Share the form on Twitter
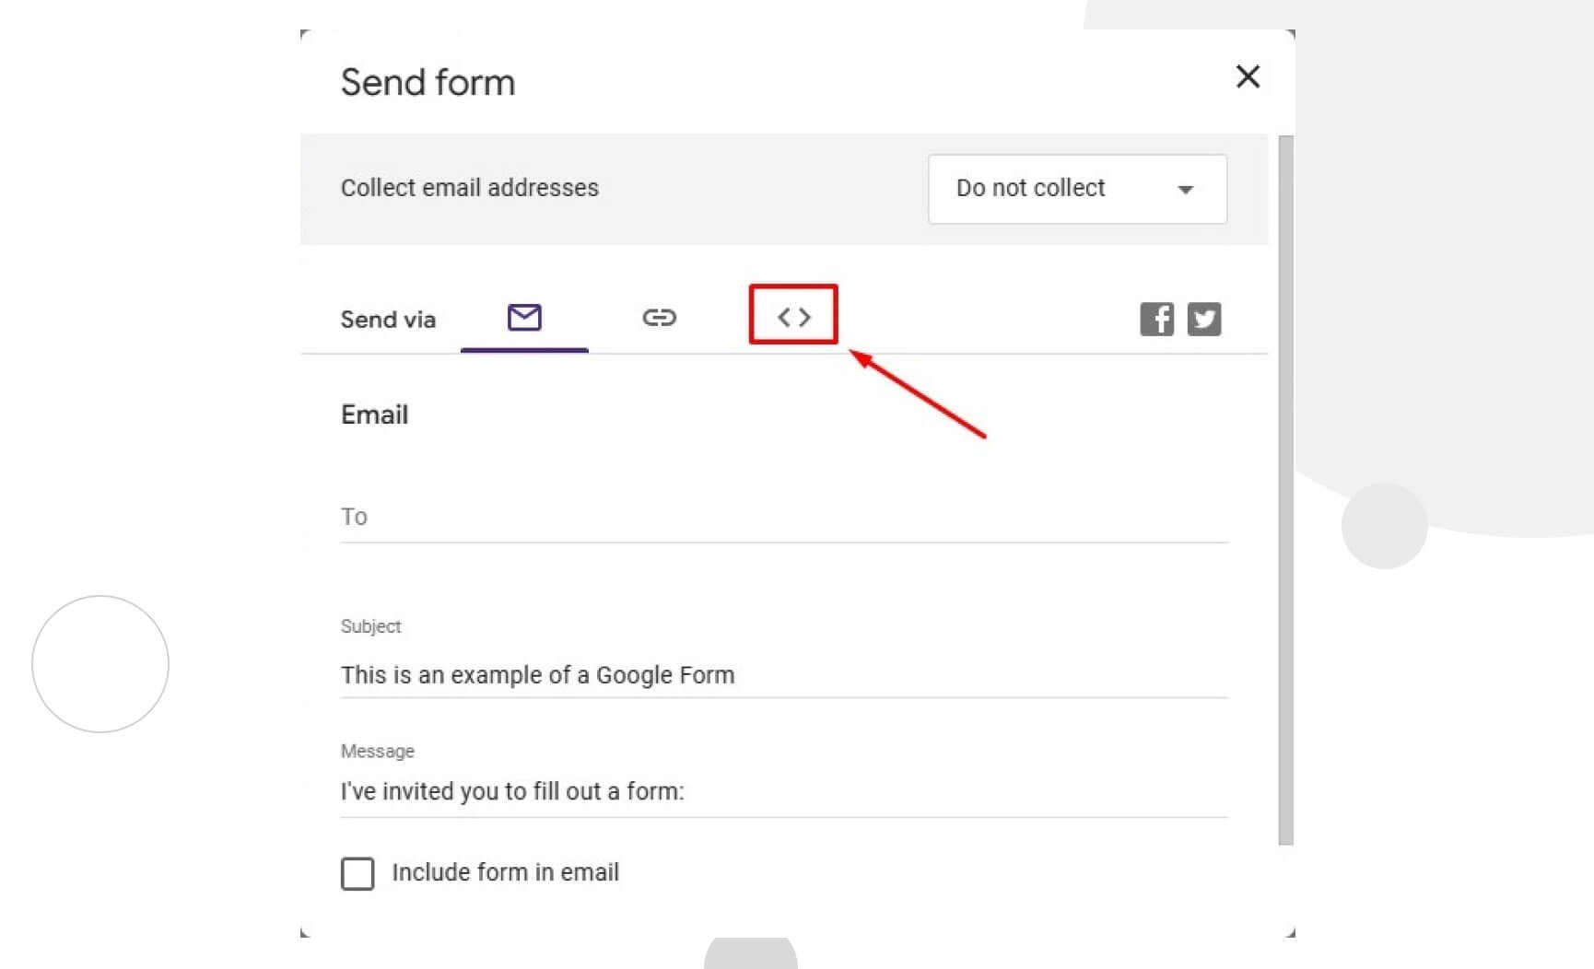Image resolution: width=1594 pixels, height=969 pixels. 1204,319
